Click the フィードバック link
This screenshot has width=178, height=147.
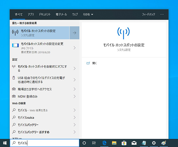point(148,14)
